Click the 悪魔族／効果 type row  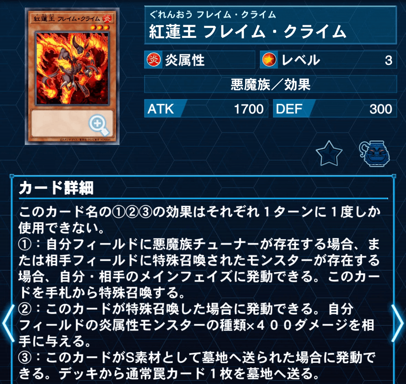(x=270, y=84)
